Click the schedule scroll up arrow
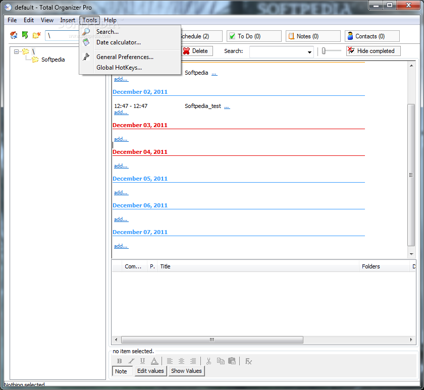 [x=411, y=66]
